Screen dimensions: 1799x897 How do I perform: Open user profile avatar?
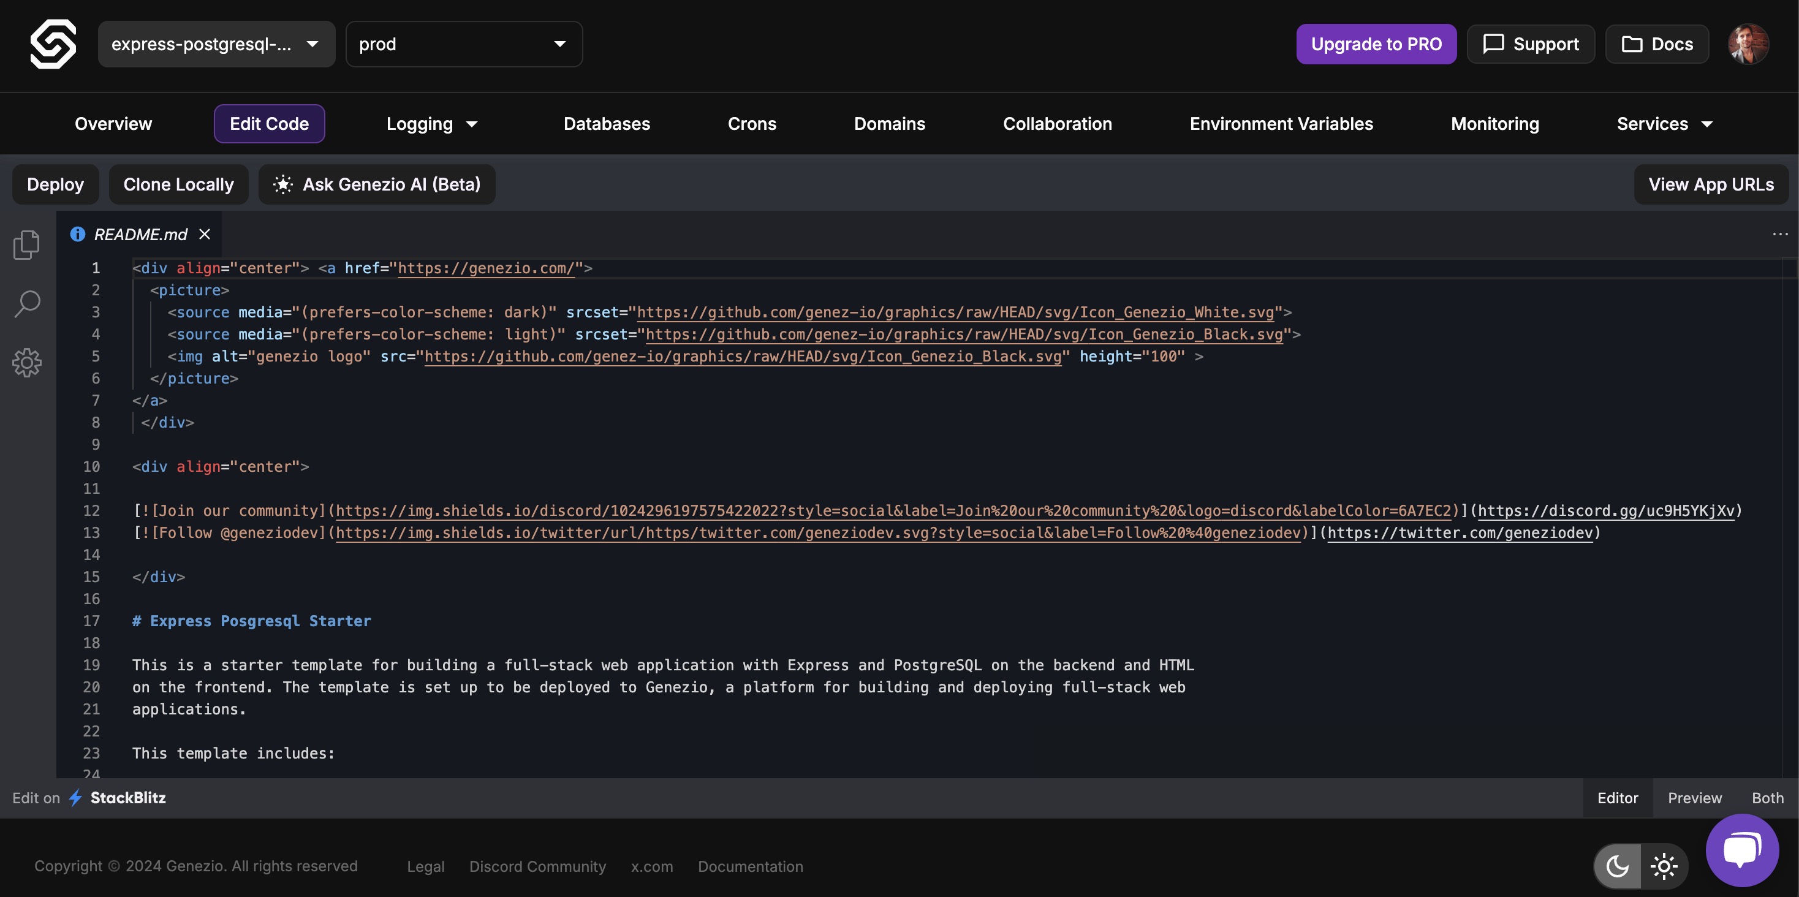click(x=1748, y=44)
